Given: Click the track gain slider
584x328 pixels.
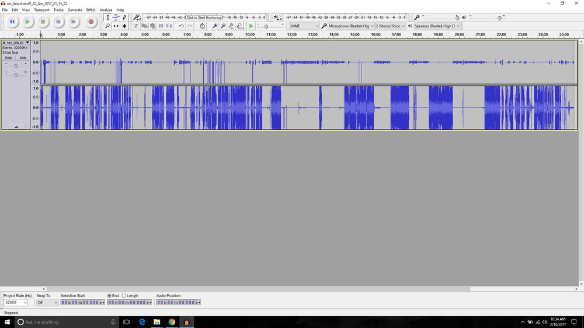Looking at the screenshot, I should (15, 65).
